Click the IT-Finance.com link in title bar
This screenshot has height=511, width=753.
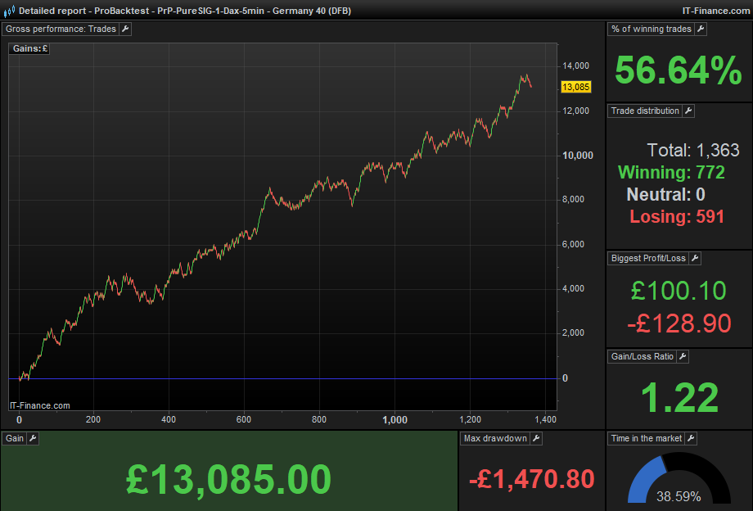tap(715, 10)
